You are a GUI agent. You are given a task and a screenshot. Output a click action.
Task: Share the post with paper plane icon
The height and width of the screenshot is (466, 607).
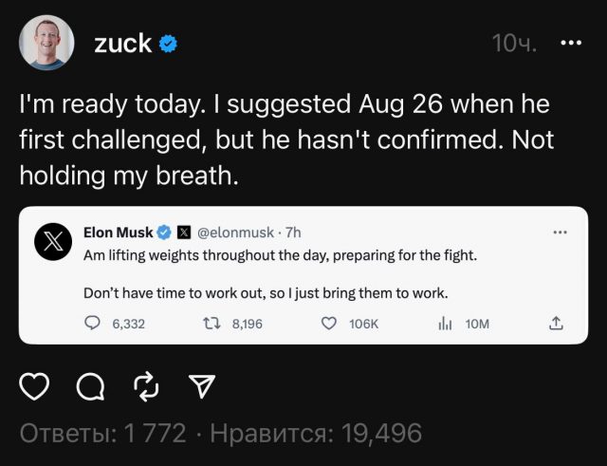pyautogui.click(x=201, y=386)
